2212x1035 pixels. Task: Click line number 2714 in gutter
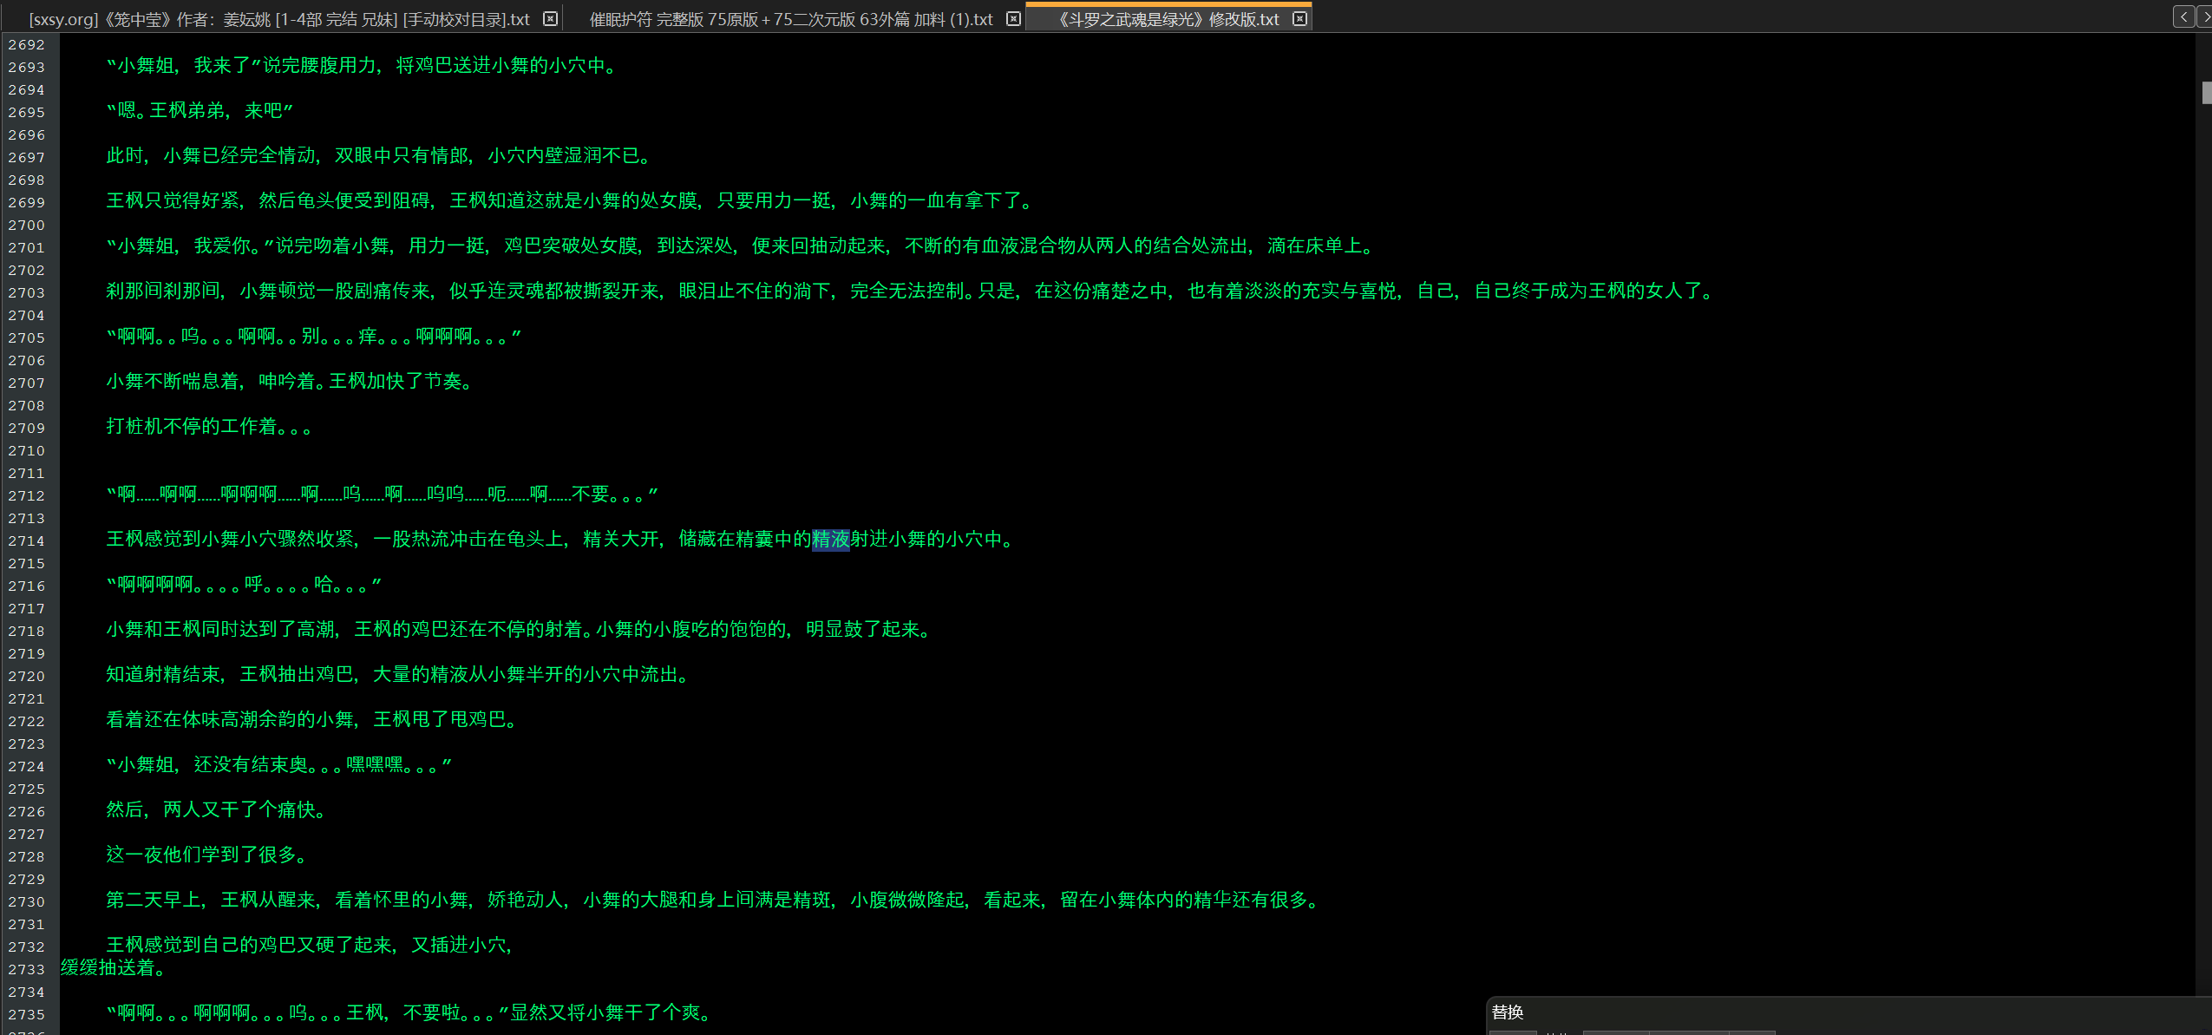coord(27,541)
